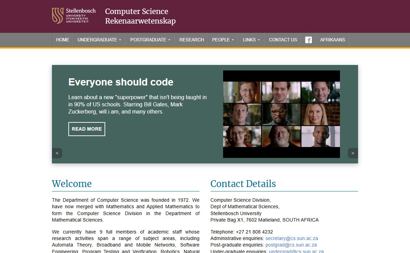The height and width of the screenshot is (253, 410).
Task: Advance to next carousel slide arrow
Action: 353,153
